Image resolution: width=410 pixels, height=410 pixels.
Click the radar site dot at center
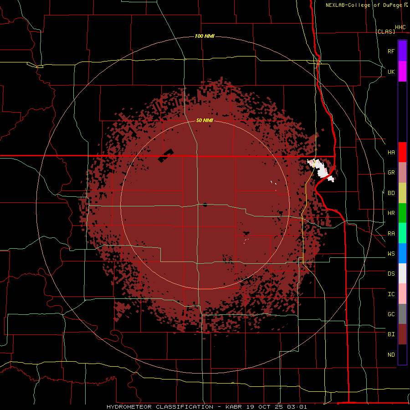[x=205, y=205]
